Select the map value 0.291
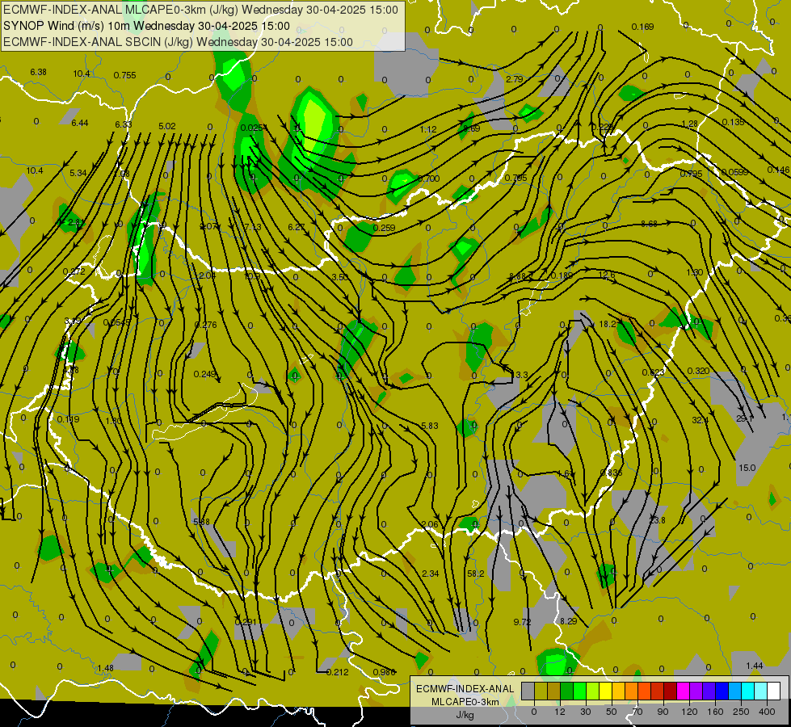The width and height of the screenshot is (791, 727). tap(246, 622)
